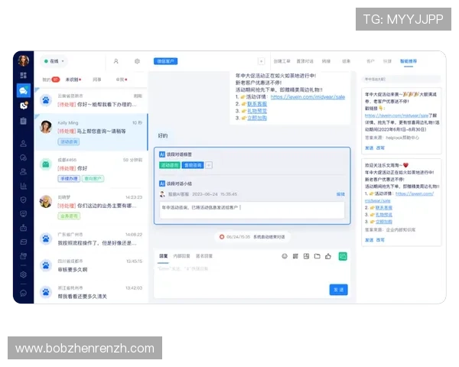The image size is (459, 367).
Task: Click 发送 under first recommended answer card
Action: (369, 148)
